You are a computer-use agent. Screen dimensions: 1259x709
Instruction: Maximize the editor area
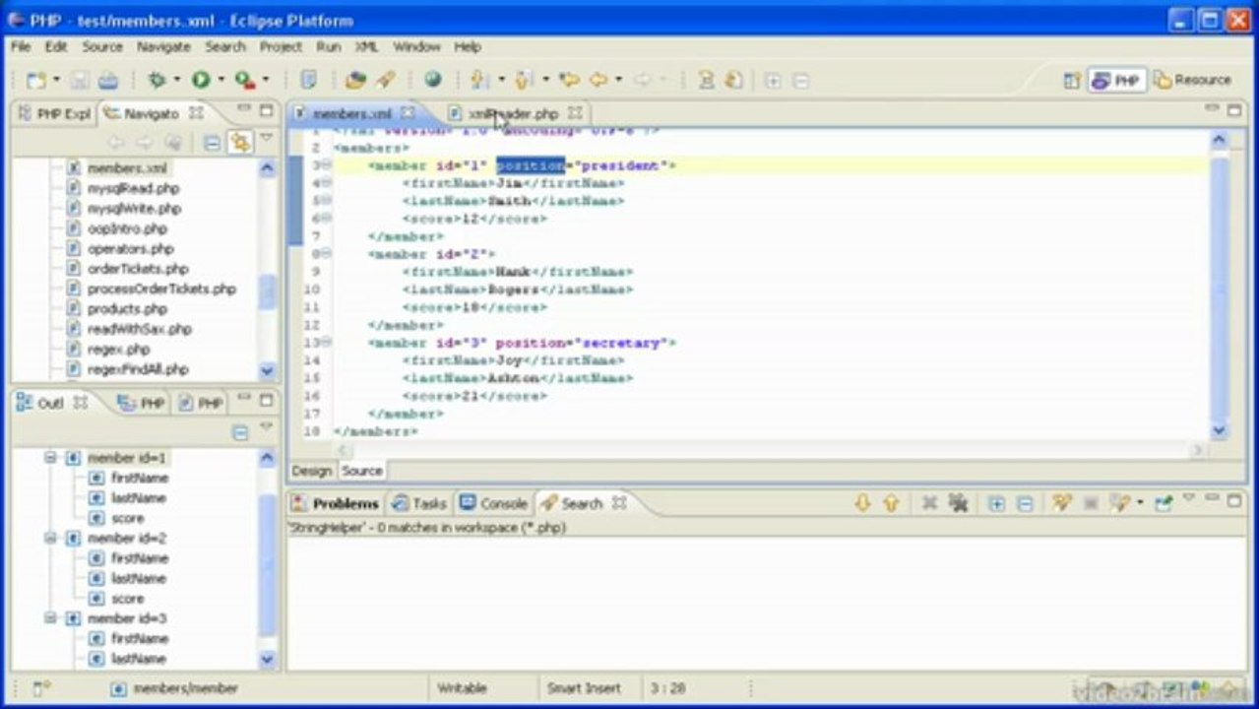(x=1233, y=110)
